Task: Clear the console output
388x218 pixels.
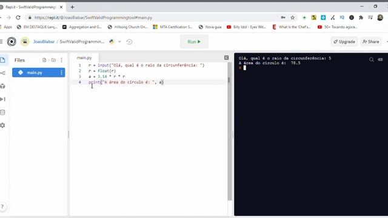Action: point(380,59)
